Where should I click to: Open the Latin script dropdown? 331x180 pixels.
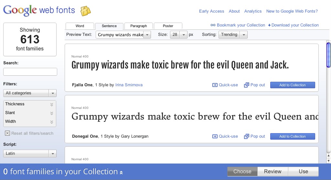(30, 154)
